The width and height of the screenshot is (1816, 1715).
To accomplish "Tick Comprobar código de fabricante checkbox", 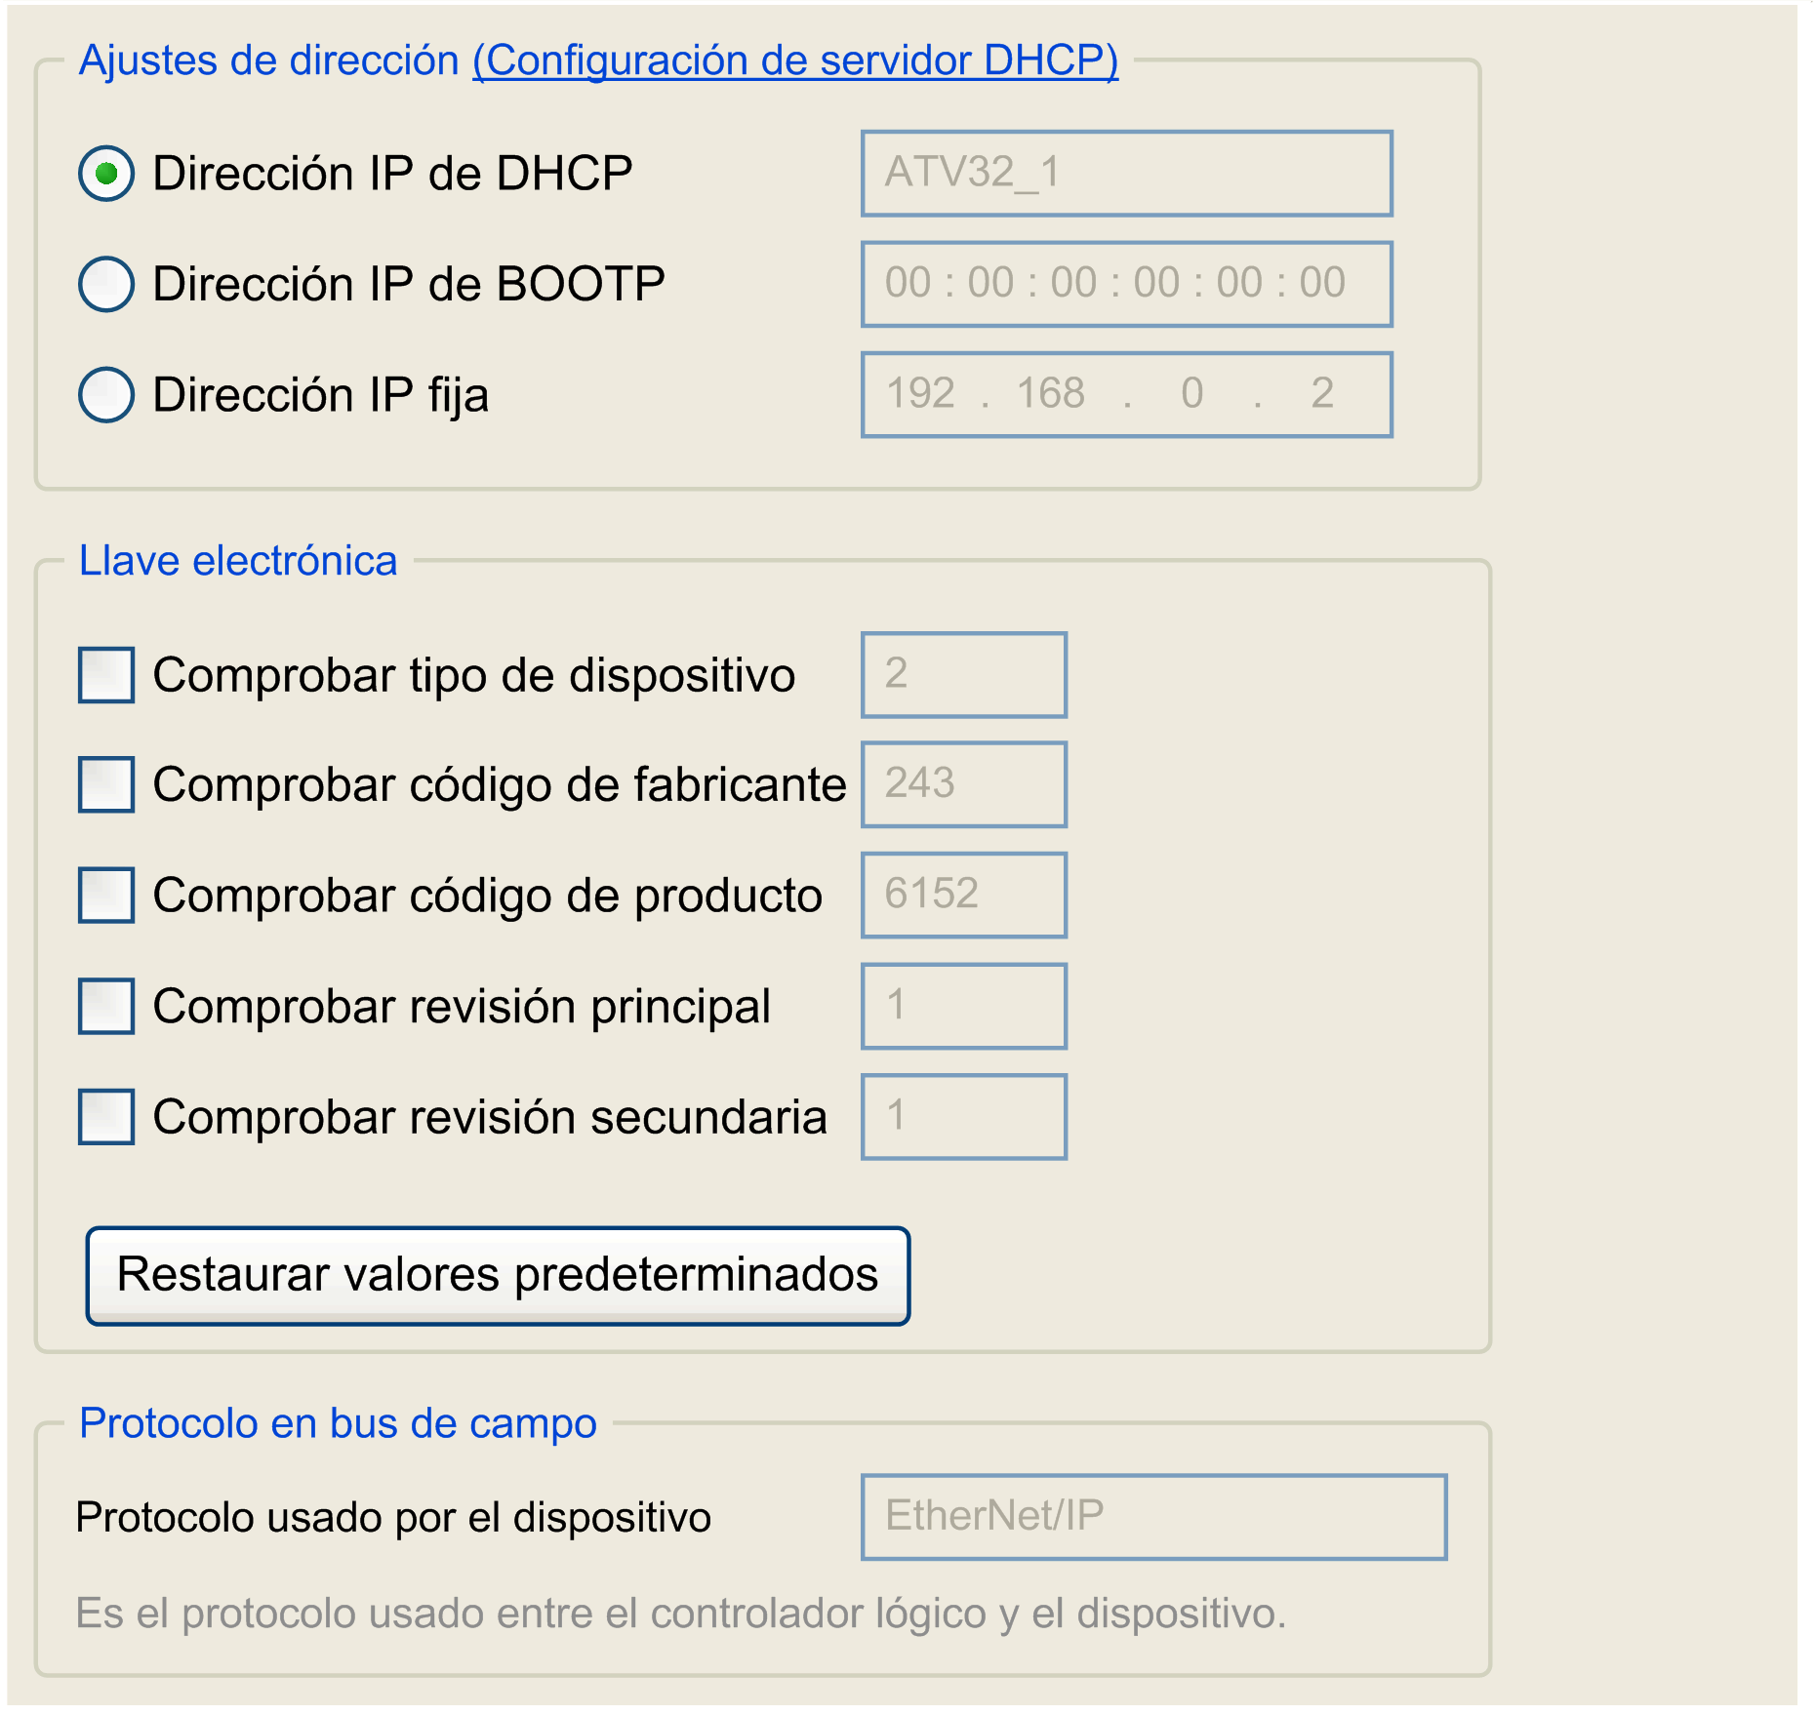I will pos(106,784).
